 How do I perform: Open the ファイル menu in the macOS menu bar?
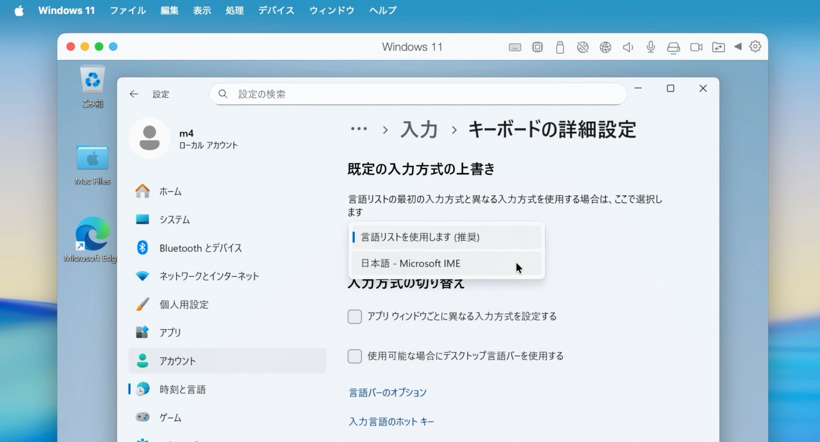point(127,10)
